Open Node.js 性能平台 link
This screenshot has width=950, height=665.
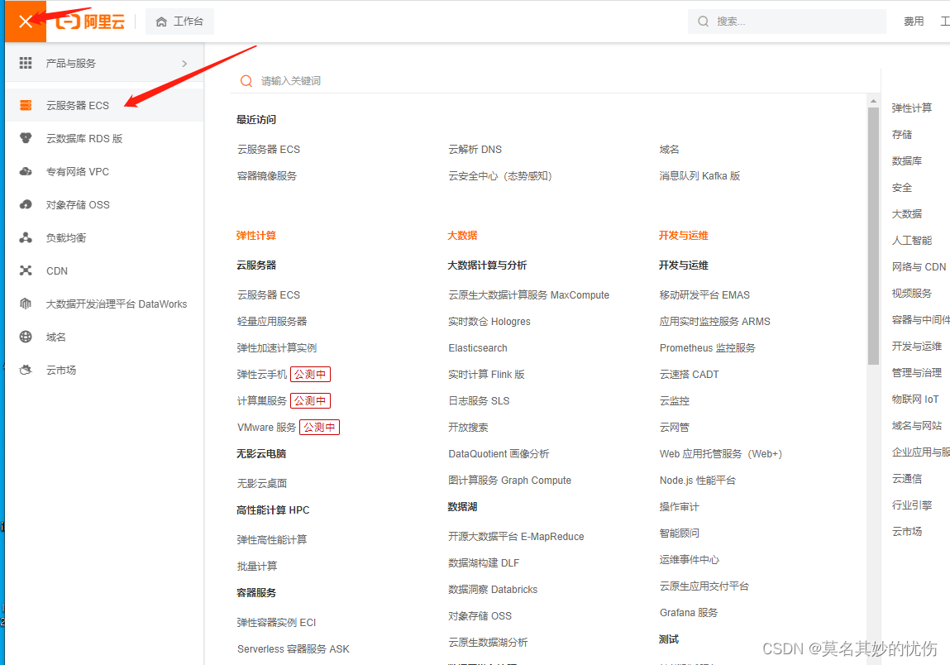tap(697, 480)
